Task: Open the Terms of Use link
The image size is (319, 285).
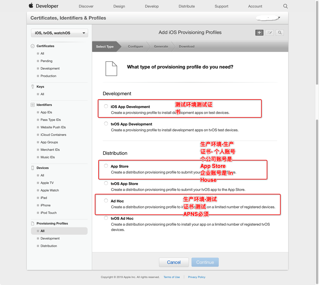Action: (x=171, y=277)
